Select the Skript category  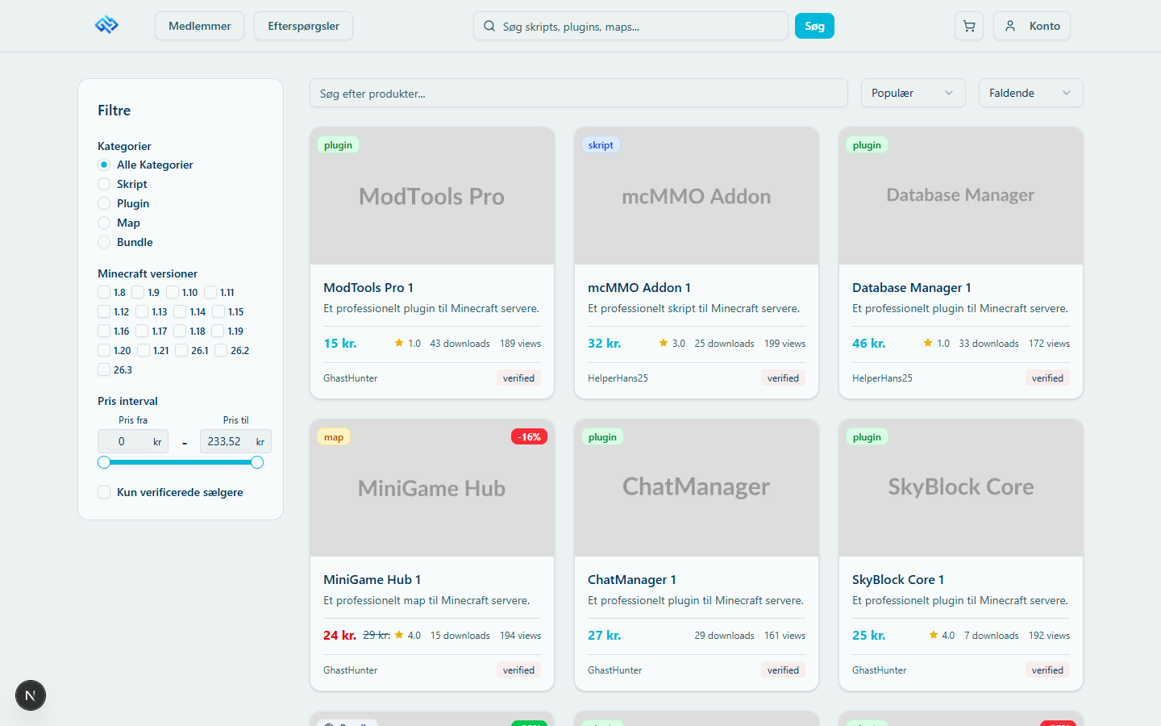click(104, 184)
